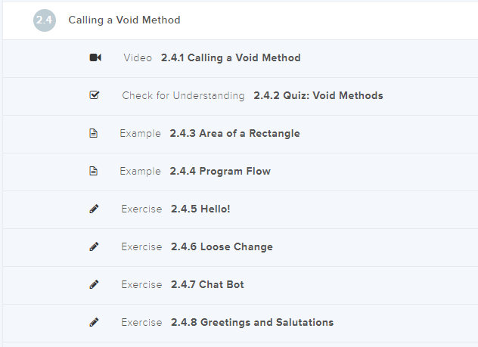The height and width of the screenshot is (347, 478).
Task: Click the 2.4 section number badge
Action: tap(45, 20)
